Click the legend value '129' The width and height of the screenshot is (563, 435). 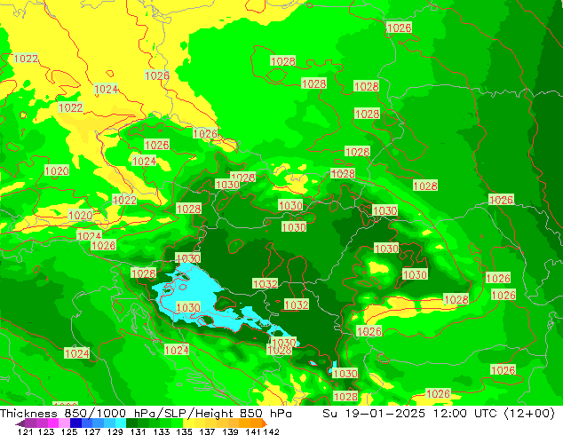click(115, 431)
